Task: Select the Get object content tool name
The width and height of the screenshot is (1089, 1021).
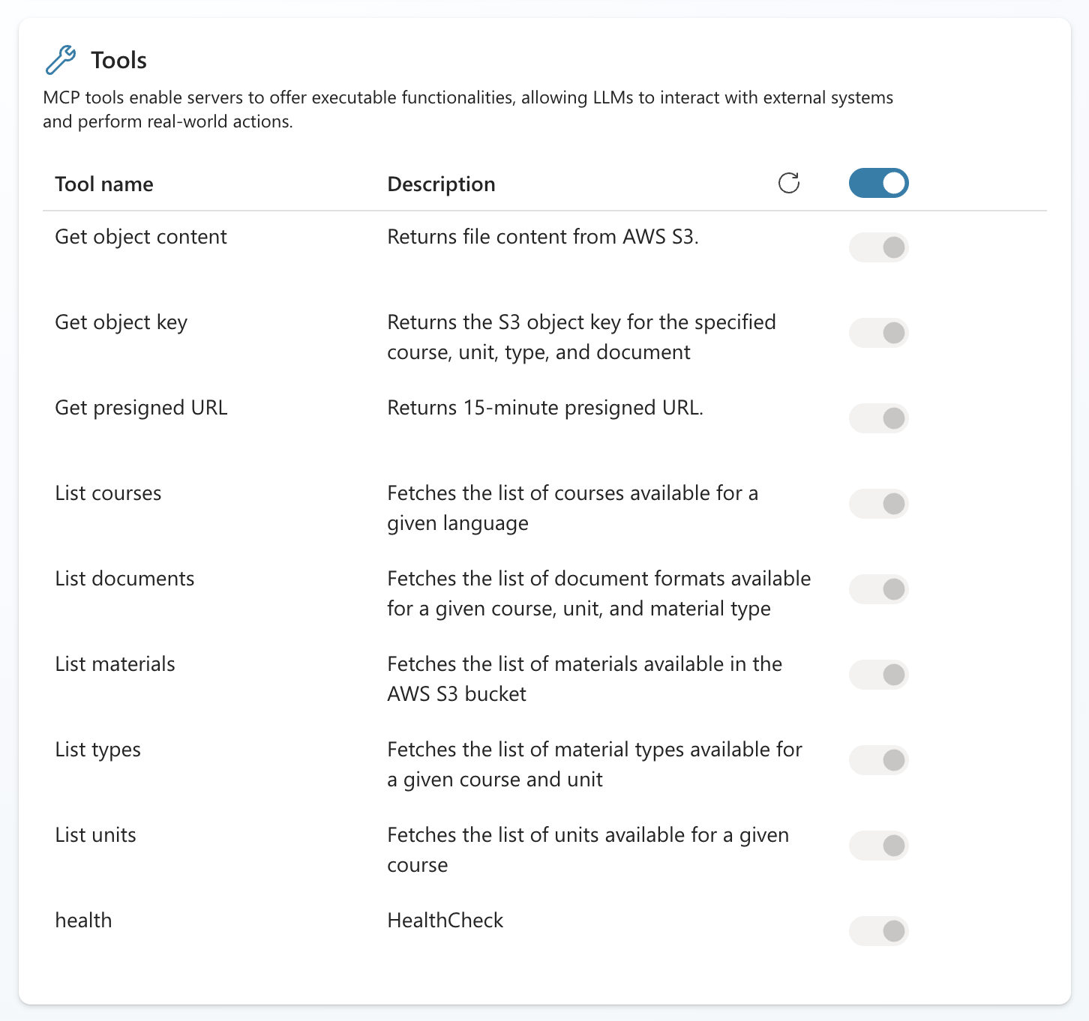Action: tap(140, 237)
